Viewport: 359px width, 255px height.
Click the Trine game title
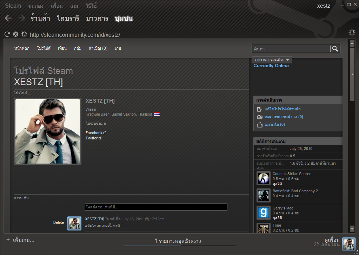pos(277,225)
